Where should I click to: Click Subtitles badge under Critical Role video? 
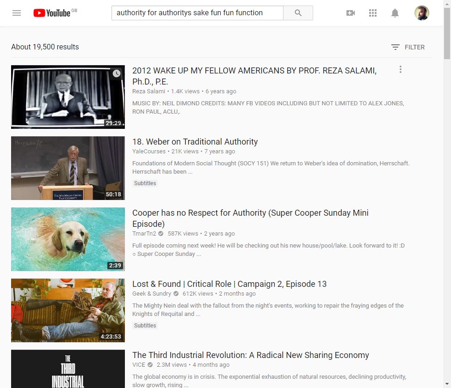[145, 325]
